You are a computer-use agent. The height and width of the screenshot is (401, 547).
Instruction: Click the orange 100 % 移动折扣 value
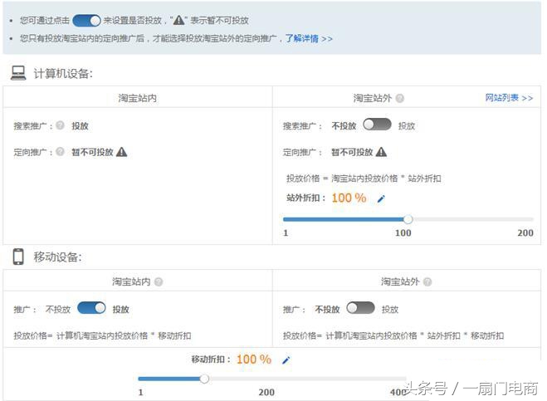[254, 359]
